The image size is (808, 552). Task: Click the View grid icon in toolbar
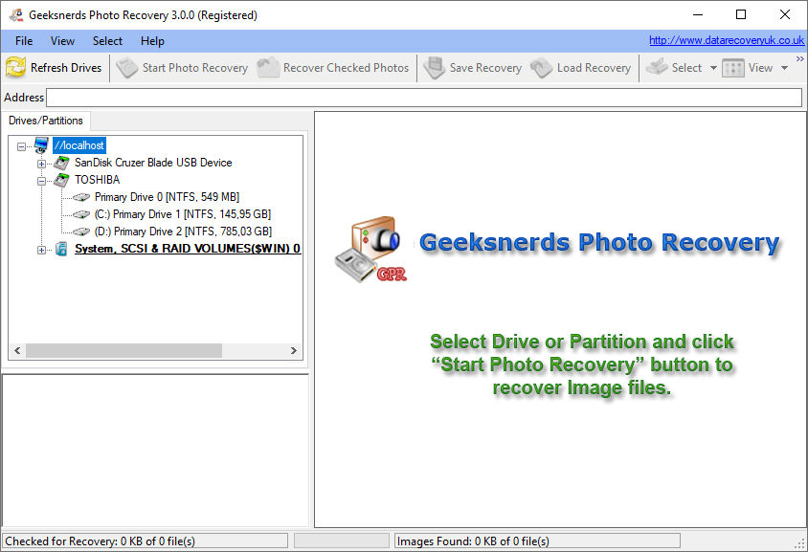732,68
